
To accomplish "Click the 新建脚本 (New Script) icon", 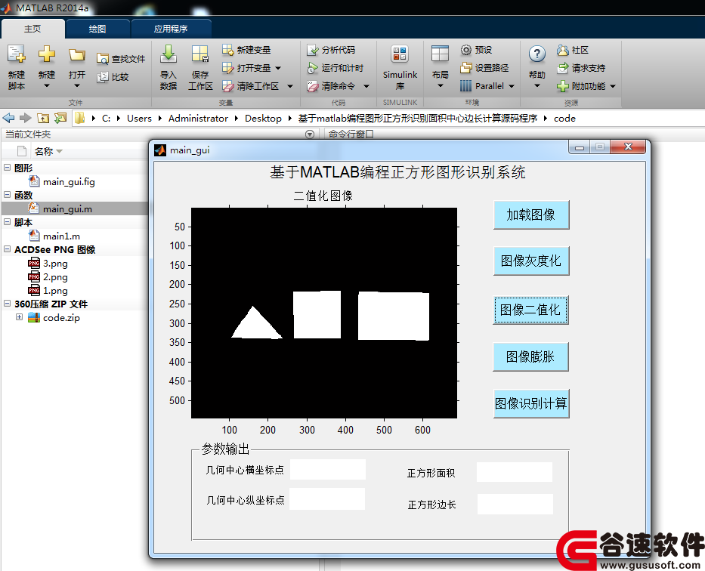I will pos(17,54).
